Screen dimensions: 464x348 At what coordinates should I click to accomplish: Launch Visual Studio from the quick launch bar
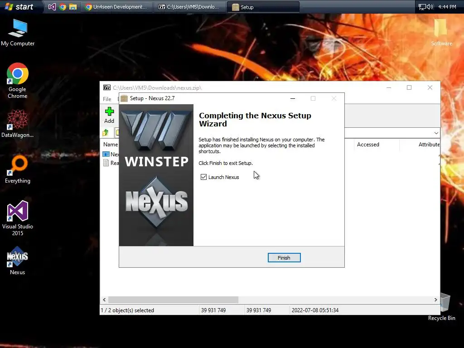[x=52, y=7]
